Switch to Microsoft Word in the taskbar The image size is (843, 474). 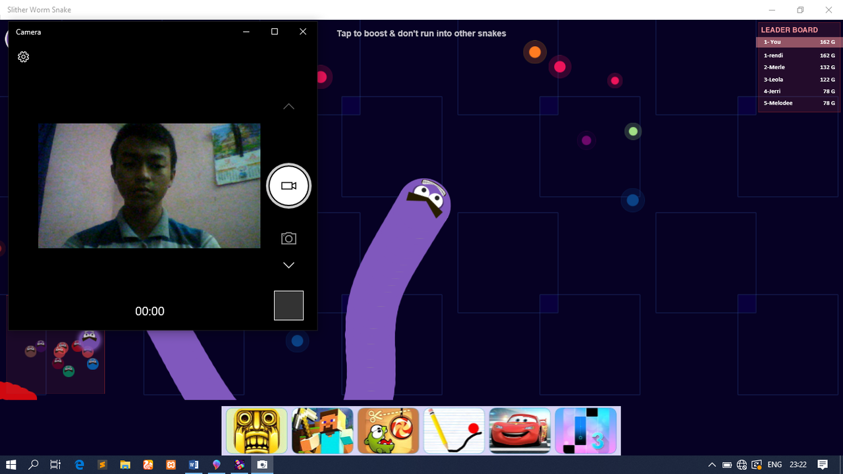click(194, 465)
